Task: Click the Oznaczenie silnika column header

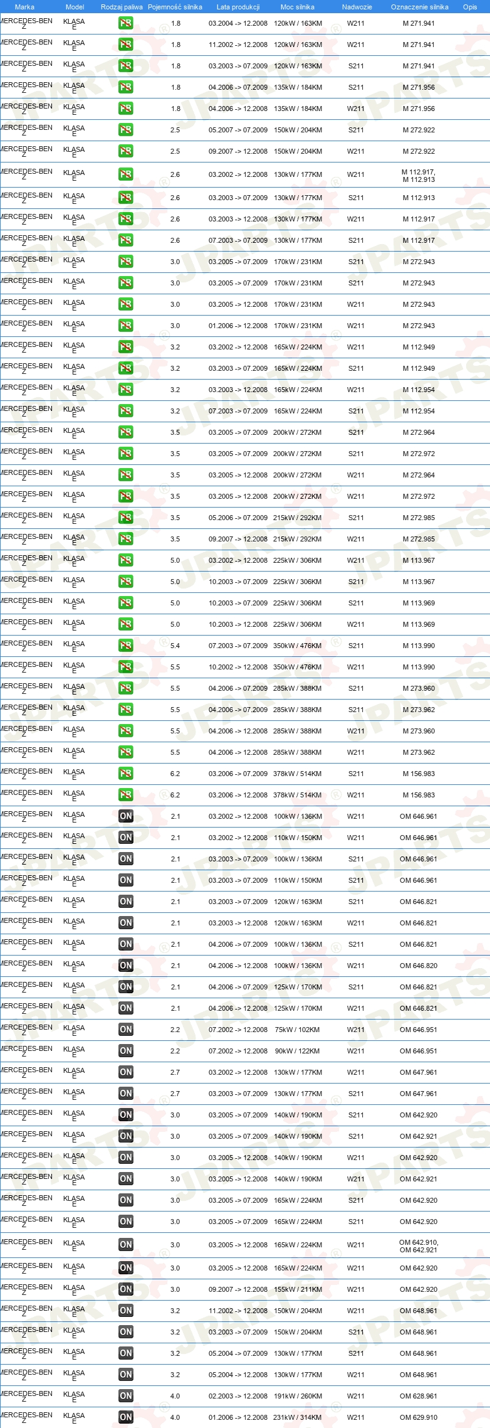Action: tap(420, 7)
